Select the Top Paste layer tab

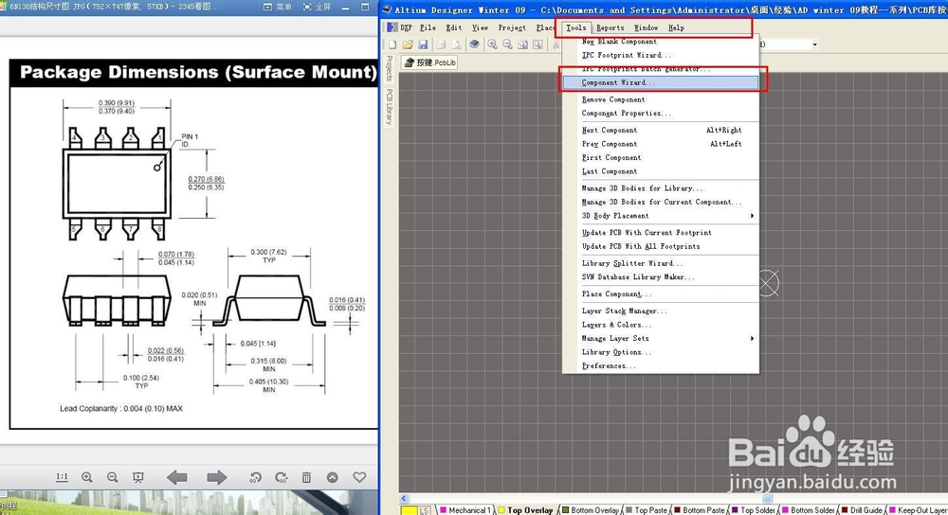pos(647,510)
